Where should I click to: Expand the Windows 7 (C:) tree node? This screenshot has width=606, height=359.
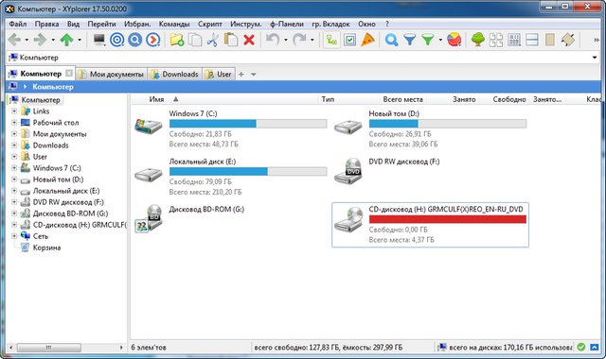coord(14,168)
